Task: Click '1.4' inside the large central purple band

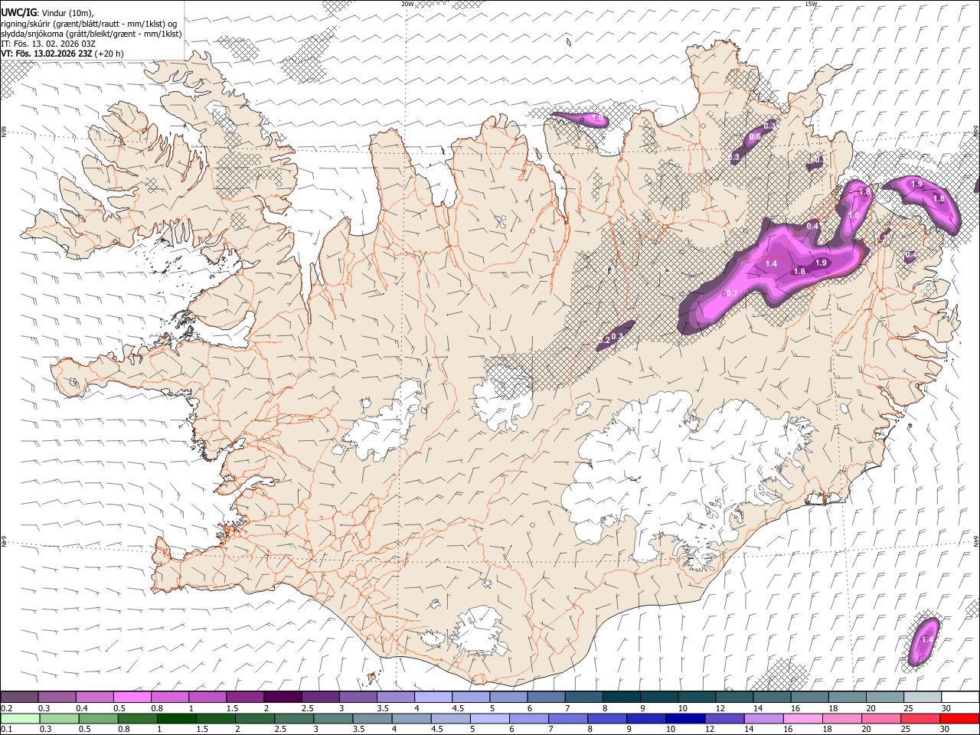Action: point(772,263)
